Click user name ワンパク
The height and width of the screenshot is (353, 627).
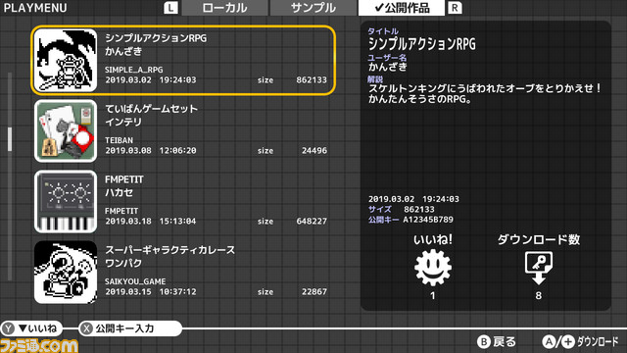[123, 264]
